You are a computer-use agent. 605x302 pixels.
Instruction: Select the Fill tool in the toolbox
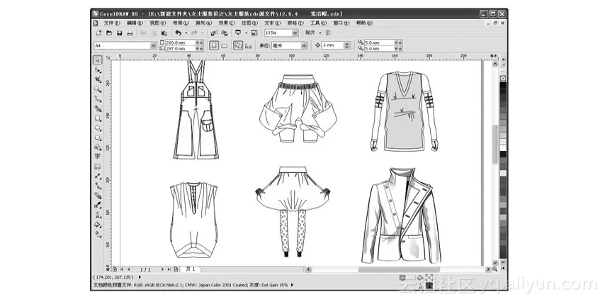click(x=98, y=225)
